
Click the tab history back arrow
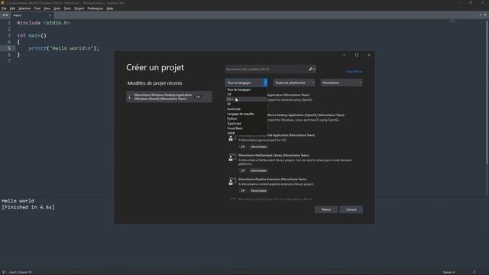[x=4, y=15]
